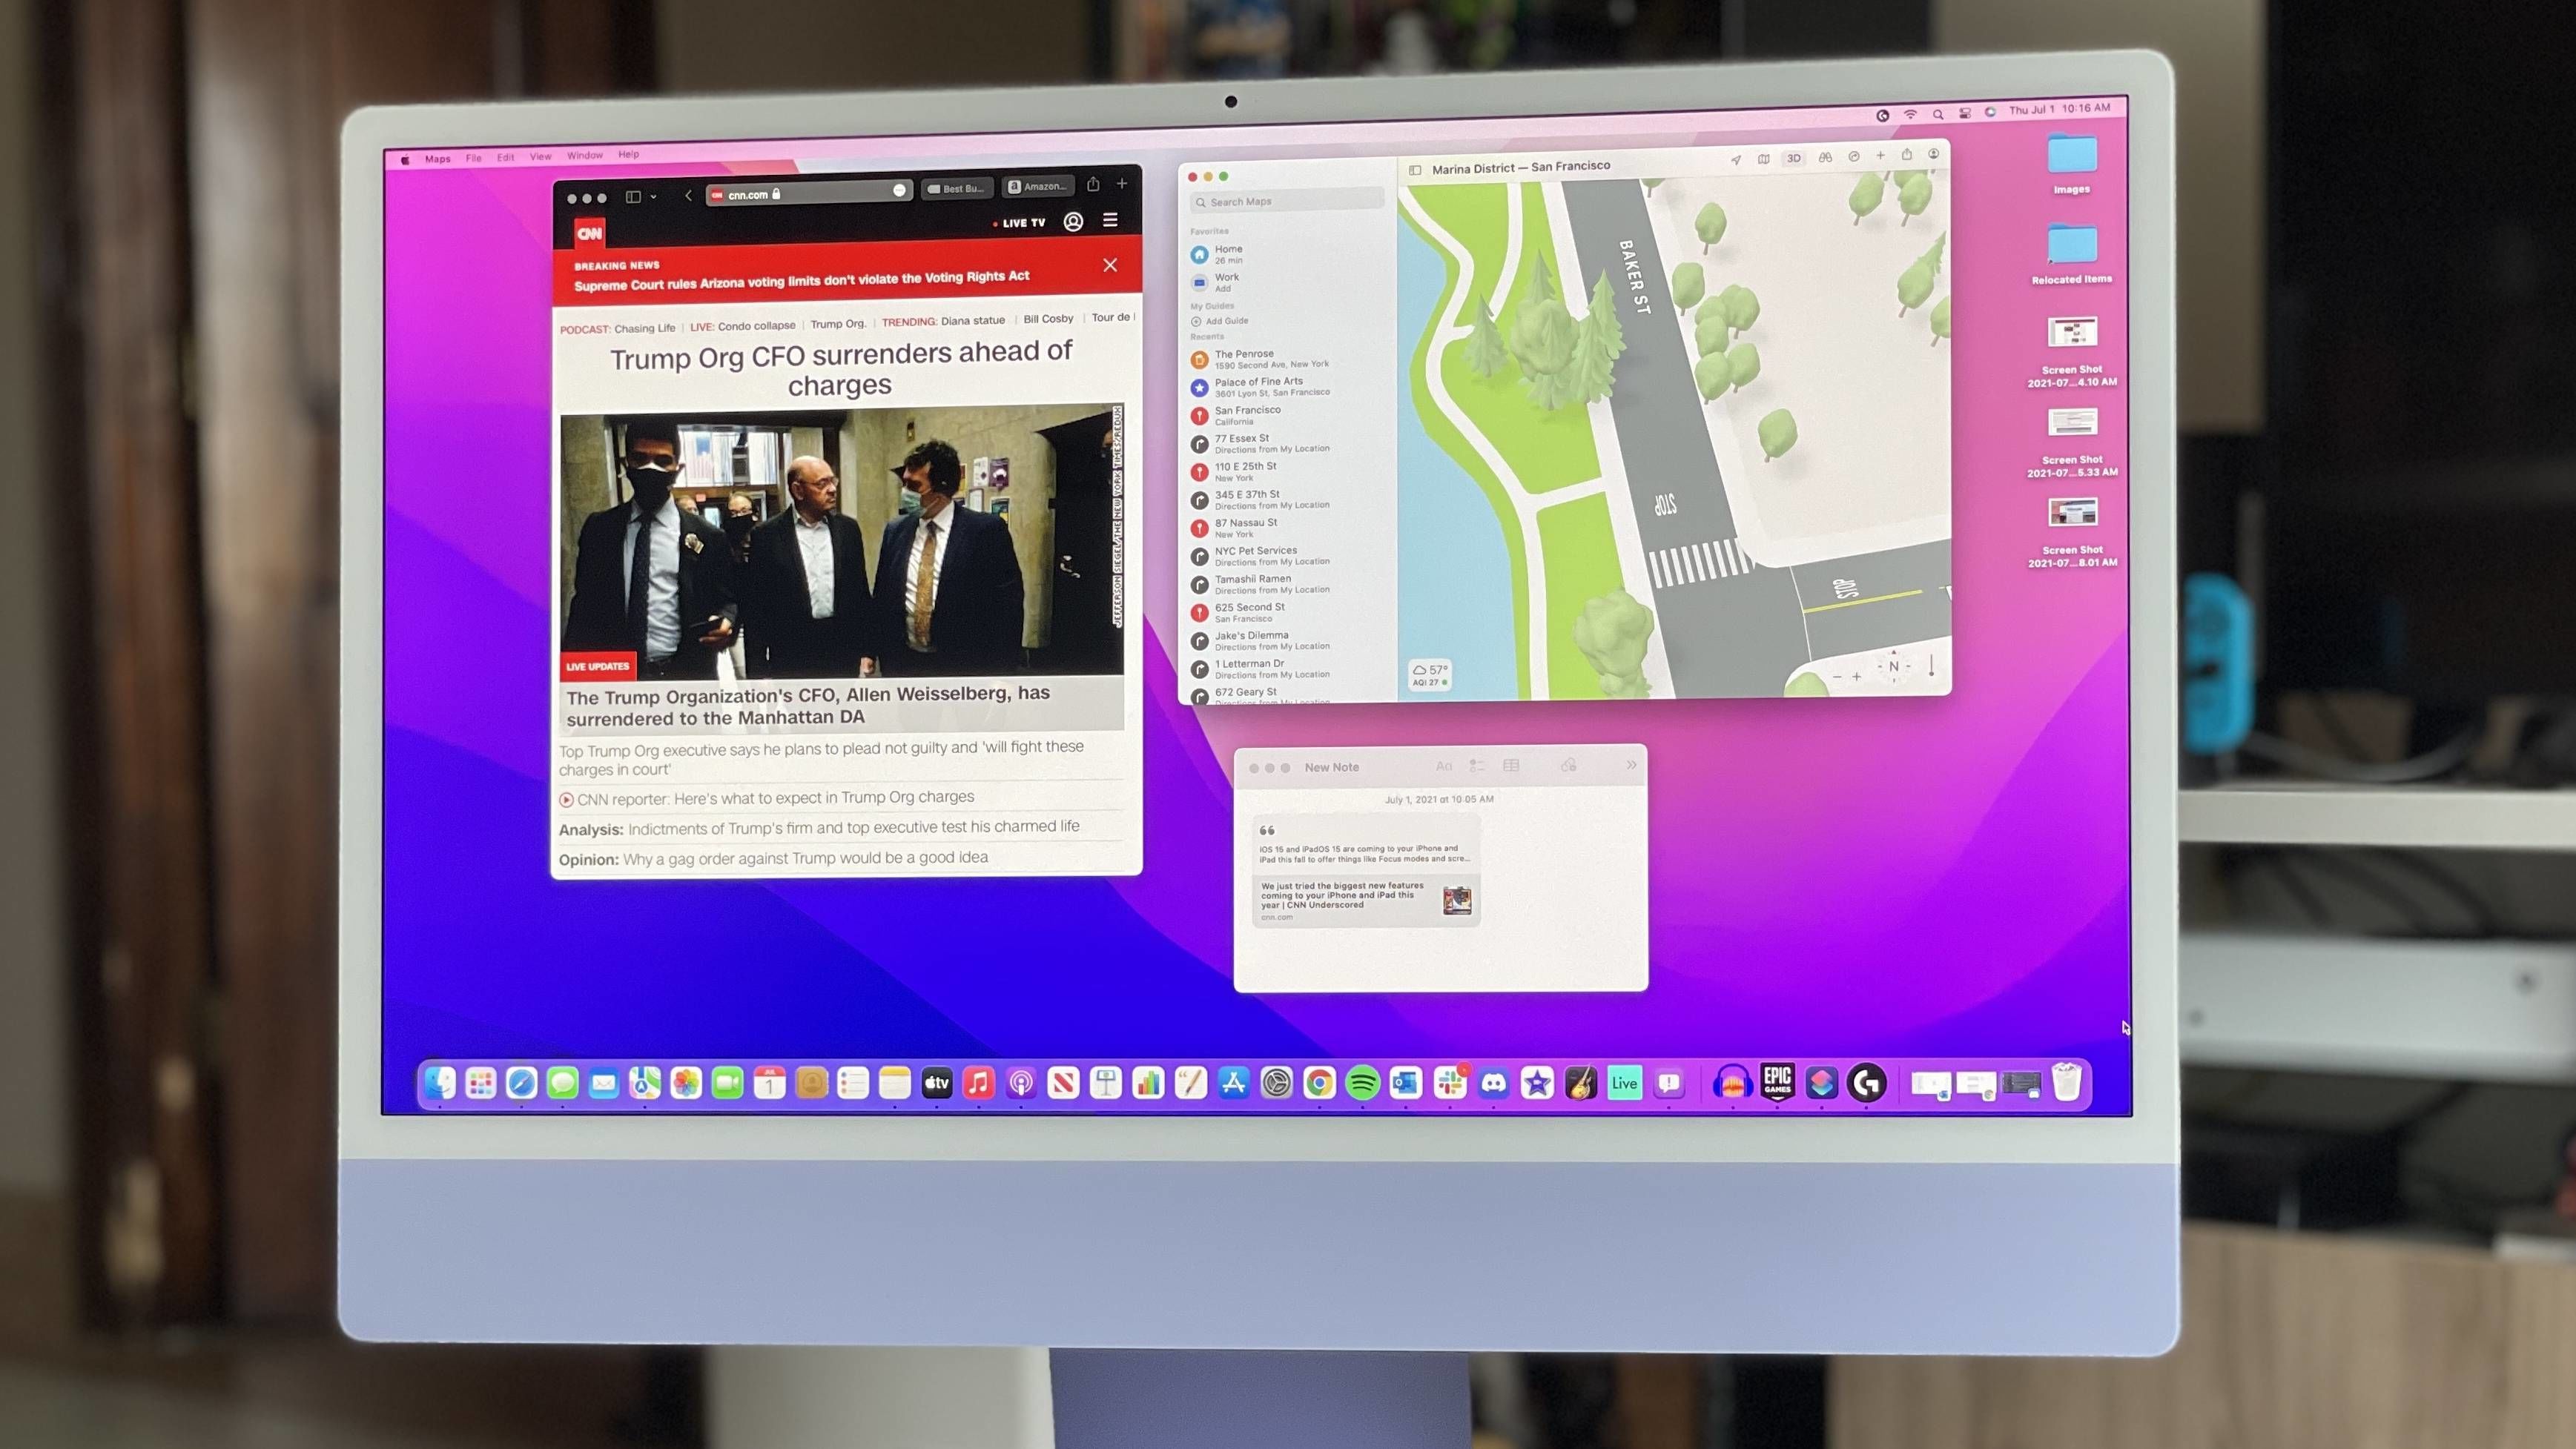Open the View menu
This screenshot has width=2576, height=1449.
pyautogui.click(x=541, y=156)
